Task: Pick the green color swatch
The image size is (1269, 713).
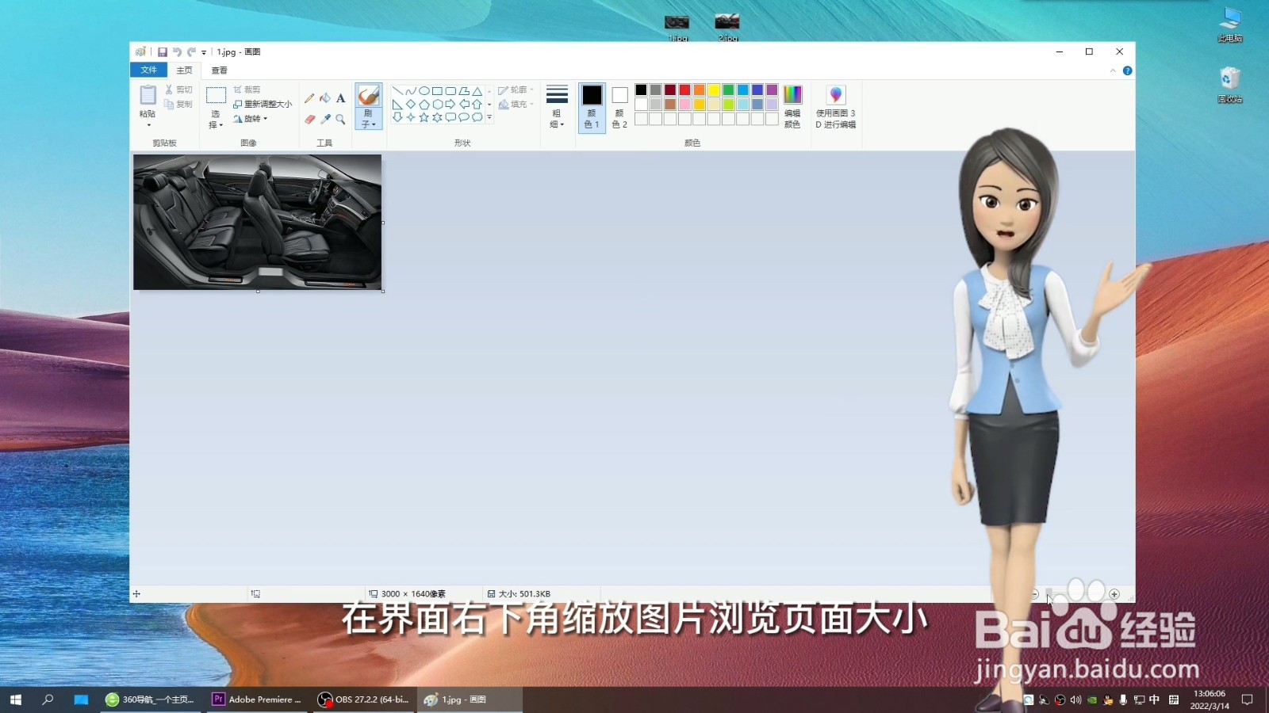Action: pos(728,90)
